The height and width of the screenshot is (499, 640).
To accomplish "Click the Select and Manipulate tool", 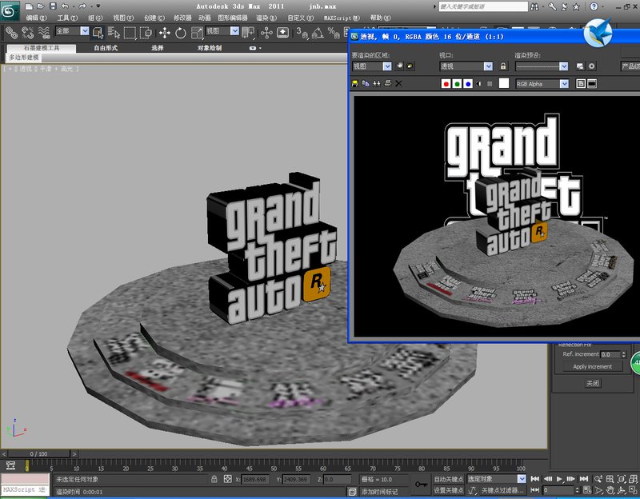I will 266,32.
